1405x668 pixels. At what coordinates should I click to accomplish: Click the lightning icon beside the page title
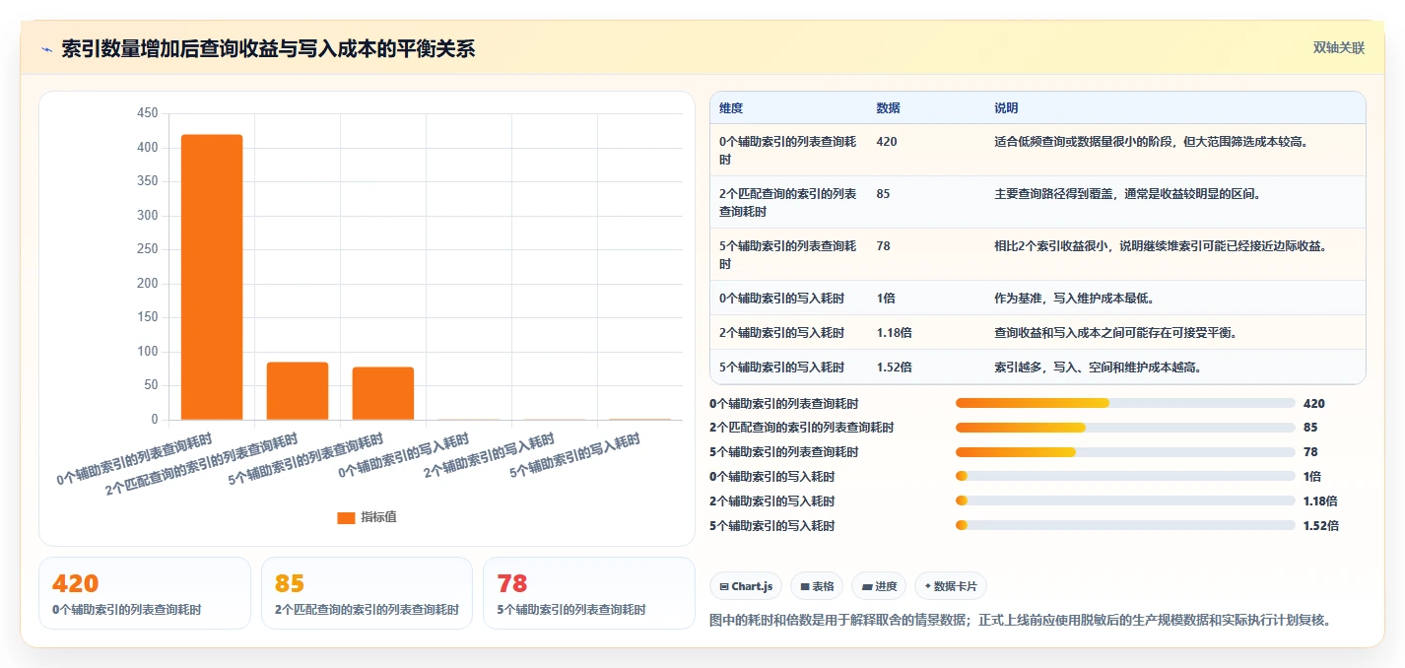46,49
